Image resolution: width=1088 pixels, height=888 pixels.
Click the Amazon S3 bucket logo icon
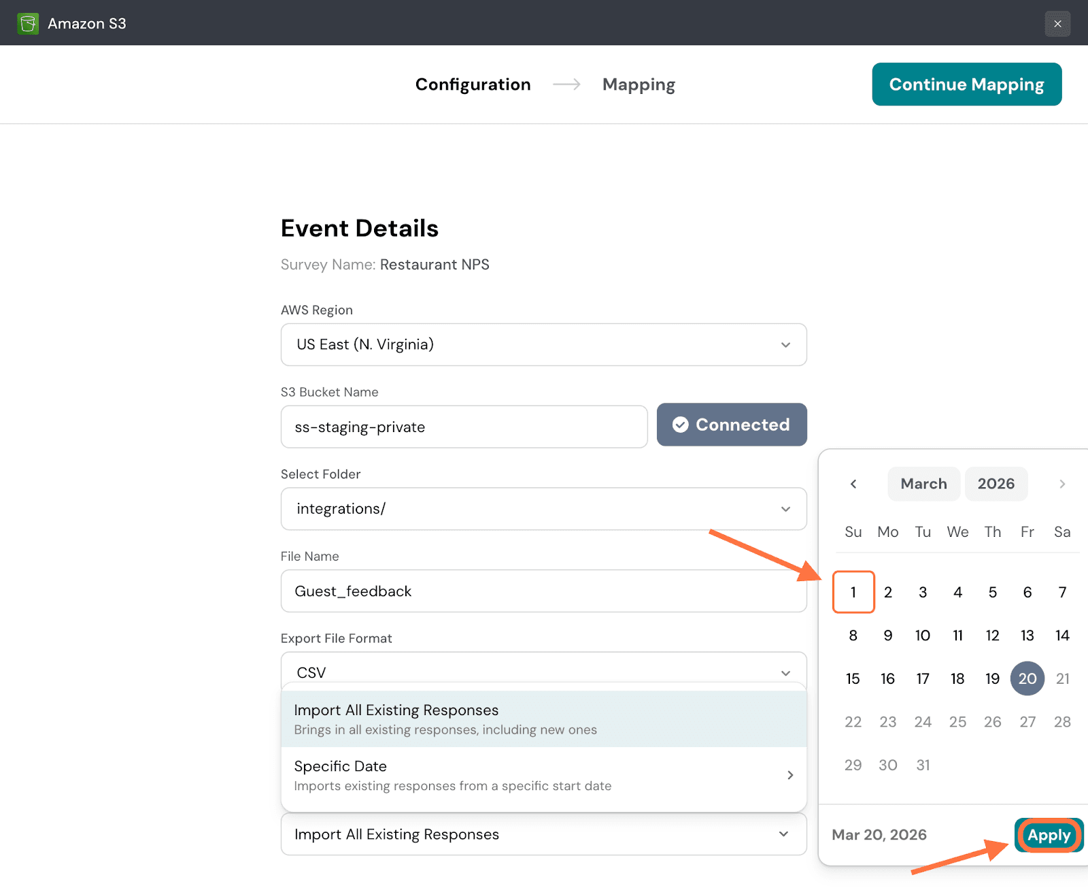click(x=28, y=23)
